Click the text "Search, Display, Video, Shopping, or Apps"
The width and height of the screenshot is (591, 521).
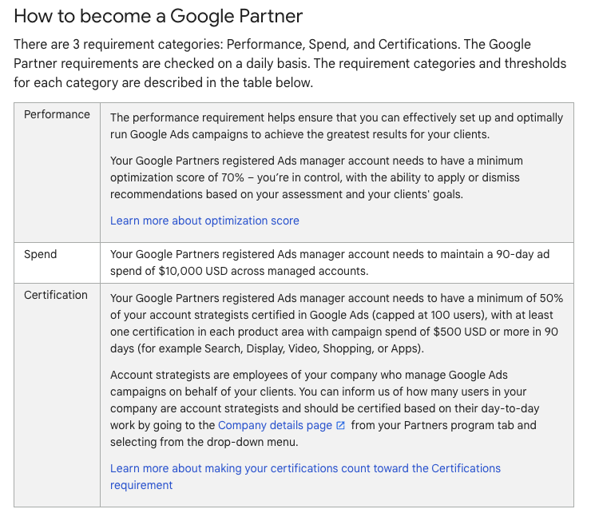[311, 348]
